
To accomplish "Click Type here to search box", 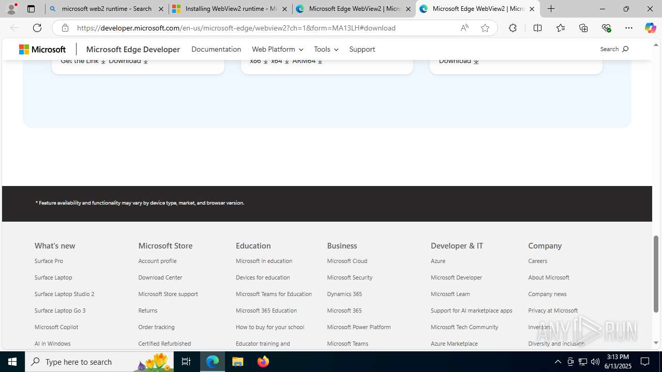I will point(99,362).
